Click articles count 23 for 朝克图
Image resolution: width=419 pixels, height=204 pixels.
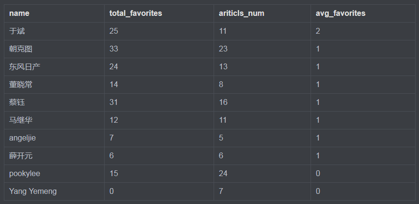click(223, 49)
